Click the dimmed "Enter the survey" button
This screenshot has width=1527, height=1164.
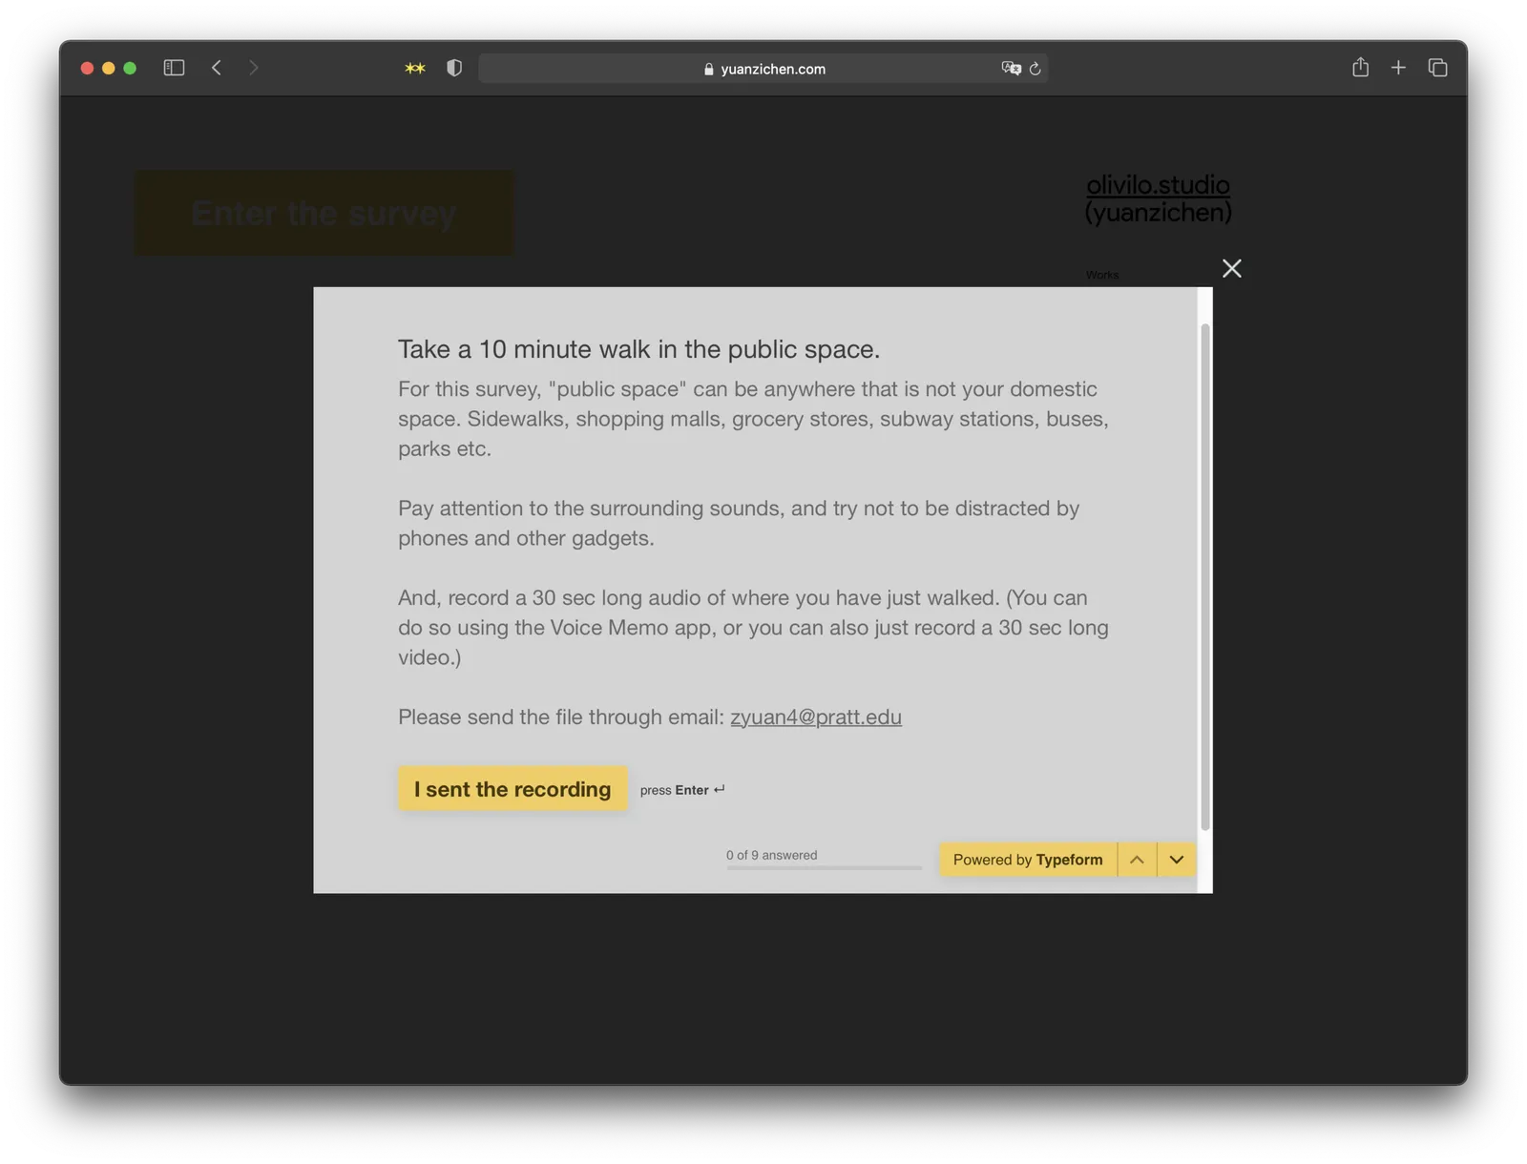(324, 213)
